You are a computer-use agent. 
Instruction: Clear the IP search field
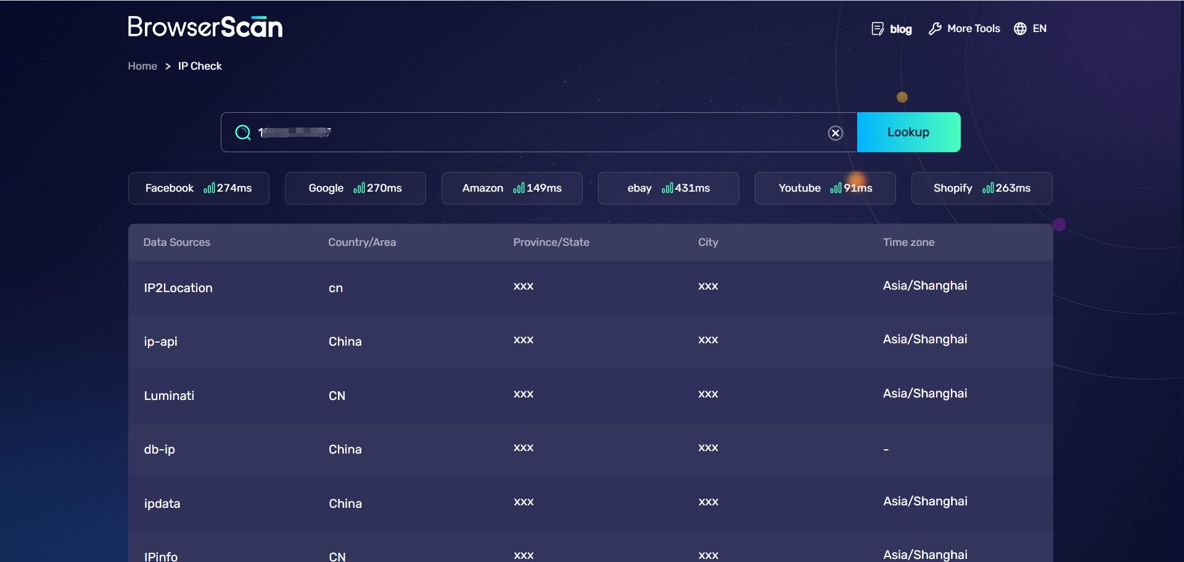tap(836, 133)
